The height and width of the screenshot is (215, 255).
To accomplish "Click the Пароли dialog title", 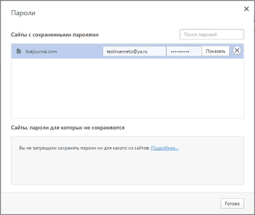I will pos(24,13).
